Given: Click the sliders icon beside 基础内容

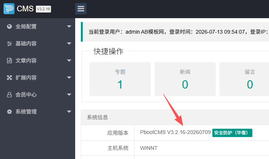Looking at the screenshot, I should pos(9,44).
